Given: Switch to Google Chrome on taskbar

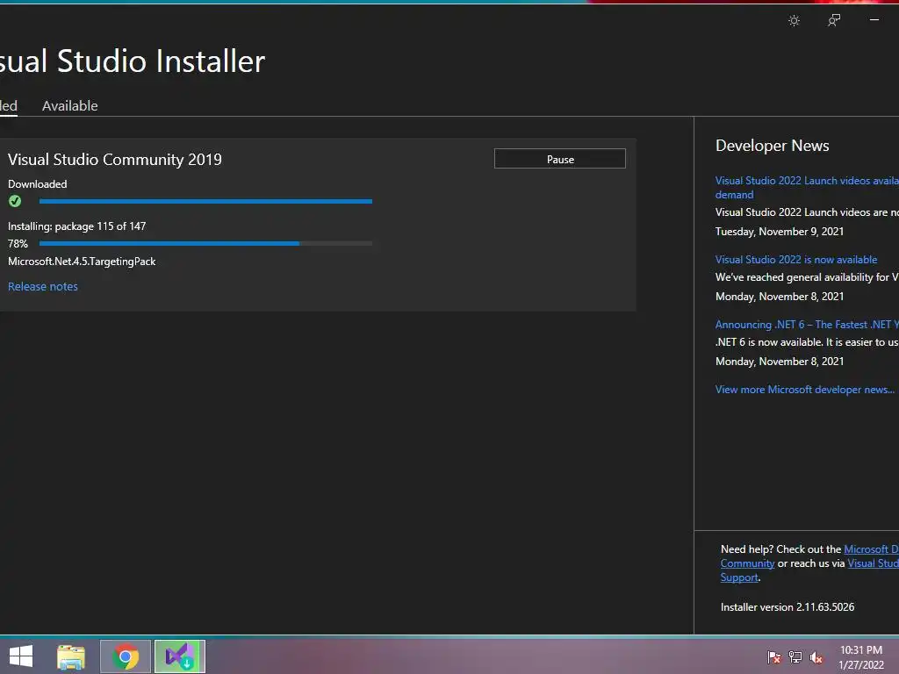Looking at the screenshot, I should [126, 656].
